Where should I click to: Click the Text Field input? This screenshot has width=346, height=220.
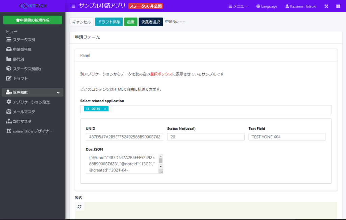pos(287,137)
